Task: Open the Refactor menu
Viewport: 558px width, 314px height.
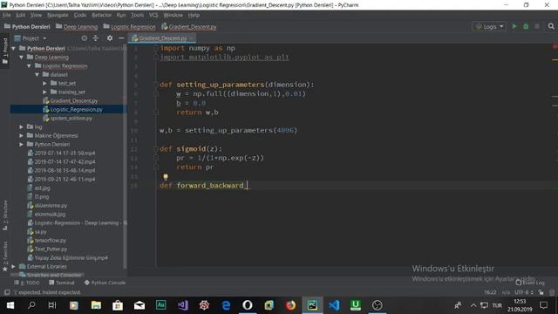Action: coord(101,15)
